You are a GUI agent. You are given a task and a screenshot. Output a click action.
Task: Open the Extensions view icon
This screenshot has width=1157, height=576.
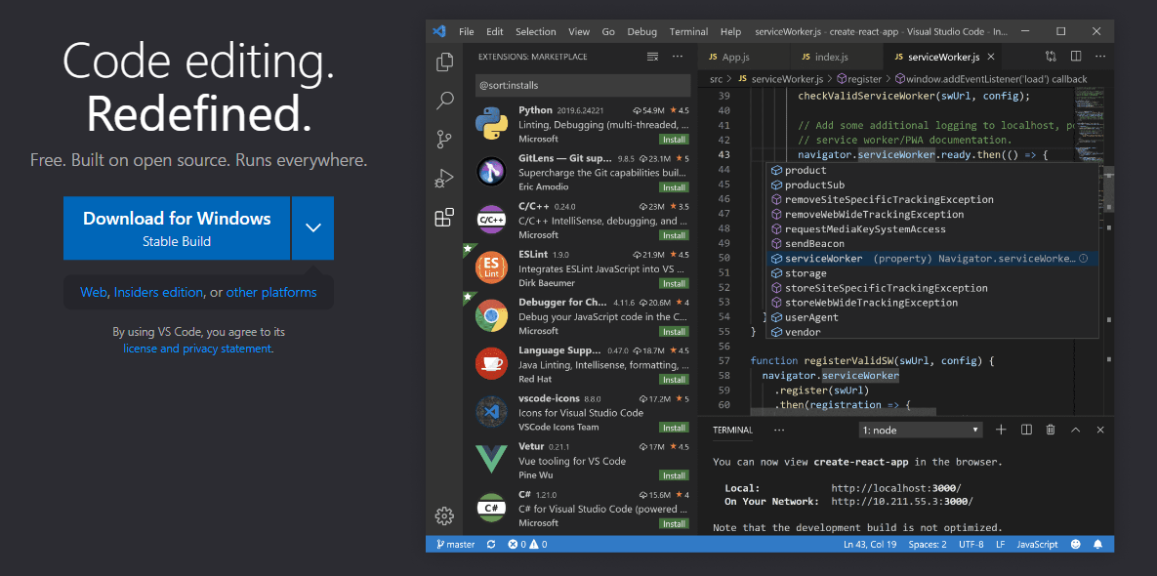444,217
